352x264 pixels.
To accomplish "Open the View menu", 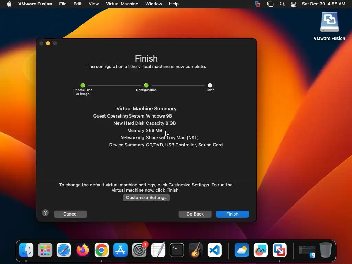I will tap(93, 4).
